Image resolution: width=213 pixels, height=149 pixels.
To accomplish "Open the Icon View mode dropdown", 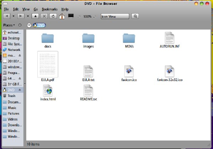I will (x=115, y=16).
